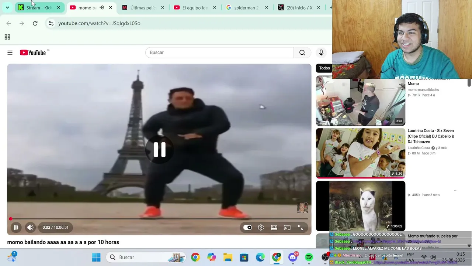Reload the page with the refresh button
The image size is (472, 266).
35,23
